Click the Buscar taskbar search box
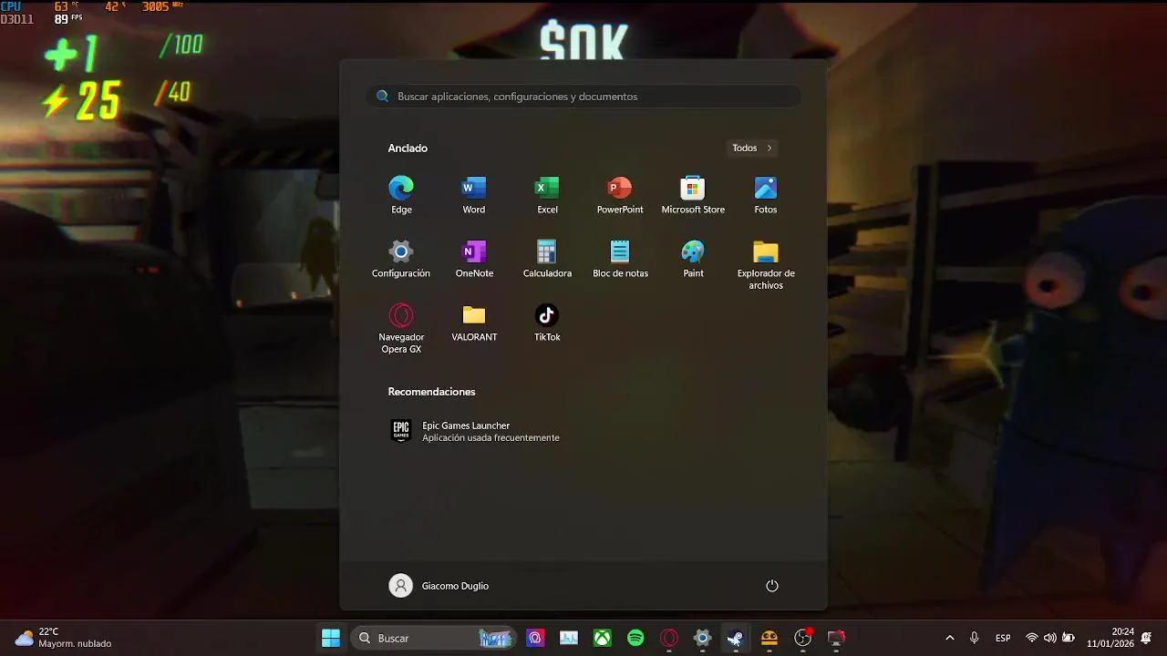The height and width of the screenshot is (656, 1167). coord(434,638)
